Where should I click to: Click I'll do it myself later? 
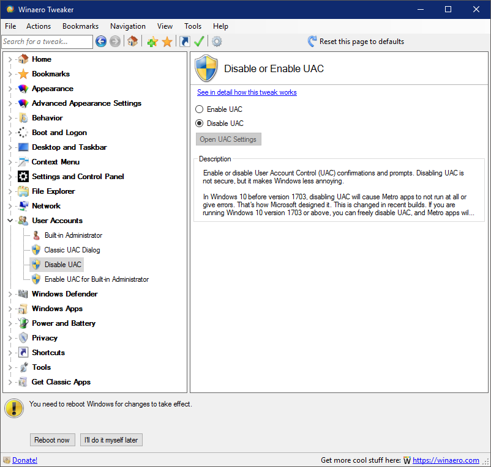tap(111, 440)
